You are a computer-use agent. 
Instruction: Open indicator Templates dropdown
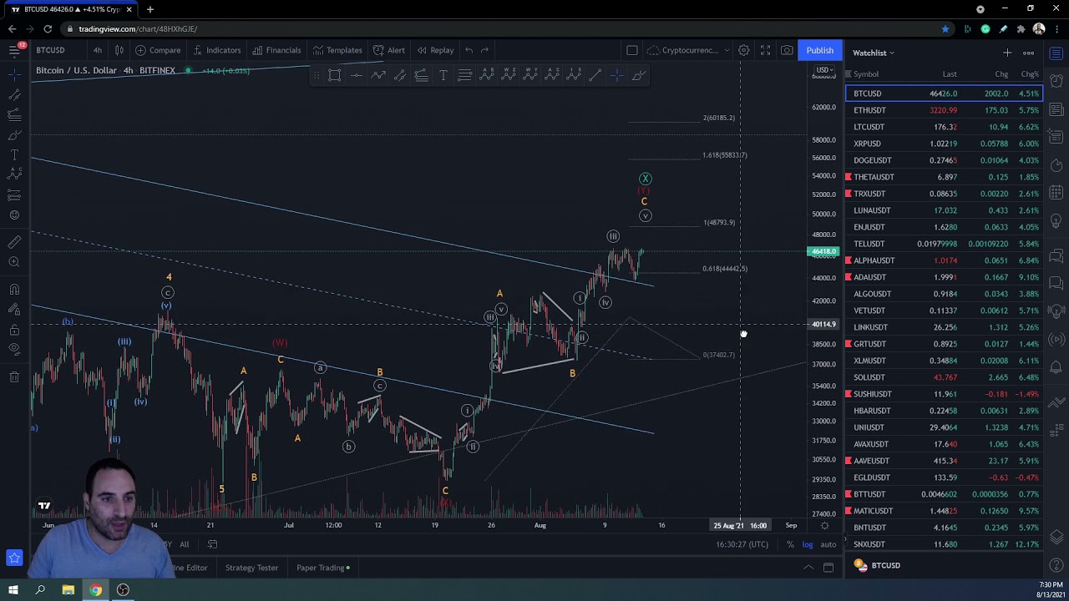coord(337,50)
